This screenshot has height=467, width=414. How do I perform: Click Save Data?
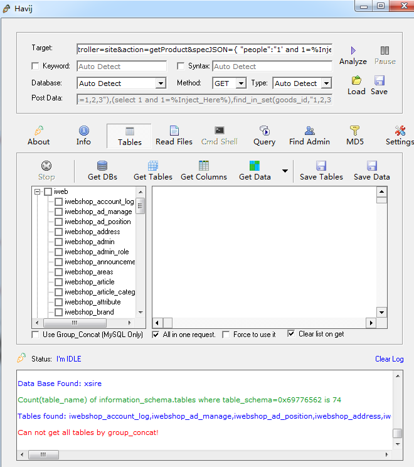coord(372,171)
